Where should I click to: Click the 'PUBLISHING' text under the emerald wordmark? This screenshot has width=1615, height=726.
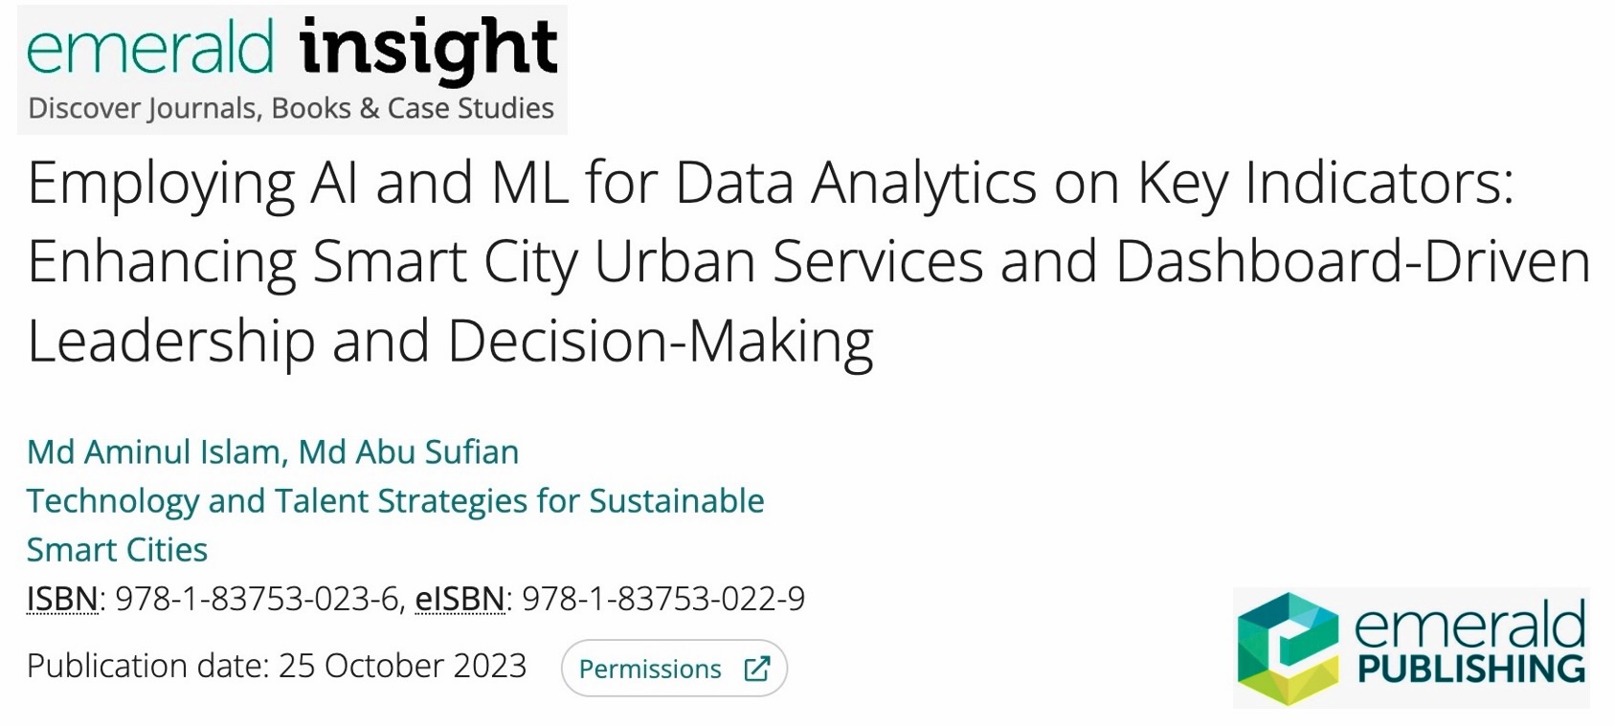(1471, 669)
